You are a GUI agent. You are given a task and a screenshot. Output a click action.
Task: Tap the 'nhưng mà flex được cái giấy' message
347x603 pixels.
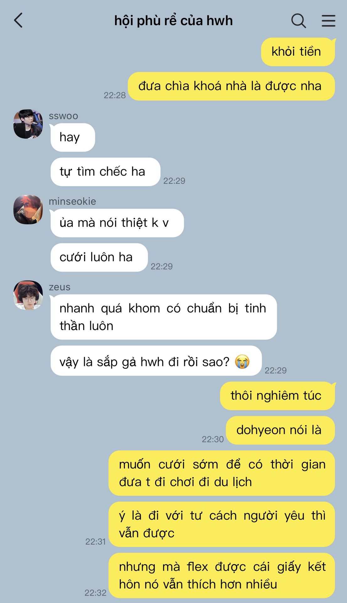222,575
